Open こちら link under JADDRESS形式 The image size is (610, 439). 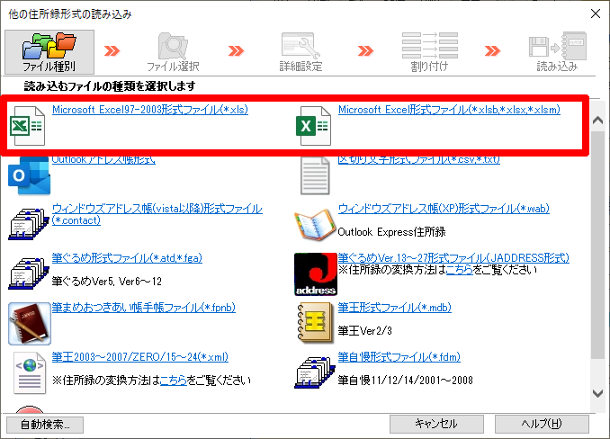tap(460, 270)
